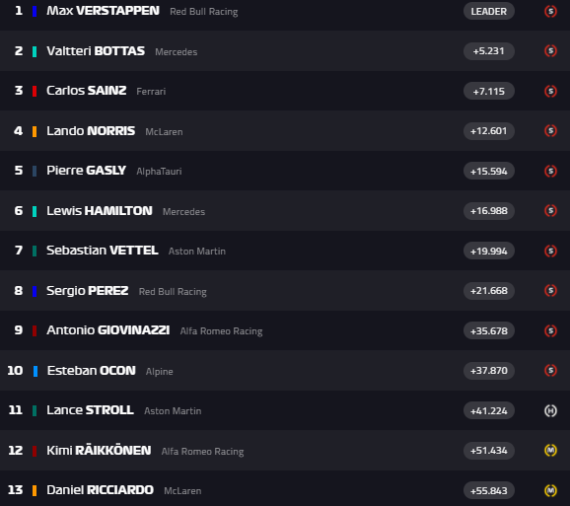This screenshot has width=570, height=506.
Task: Select Pierre GASLY driver name
Action: pos(86,171)
